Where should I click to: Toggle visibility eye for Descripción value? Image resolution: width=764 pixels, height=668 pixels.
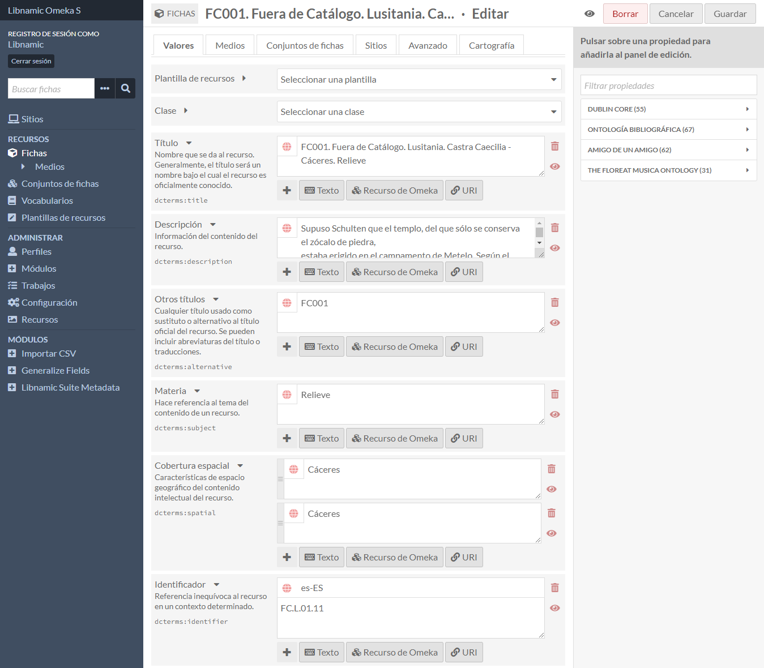(555, 248)
